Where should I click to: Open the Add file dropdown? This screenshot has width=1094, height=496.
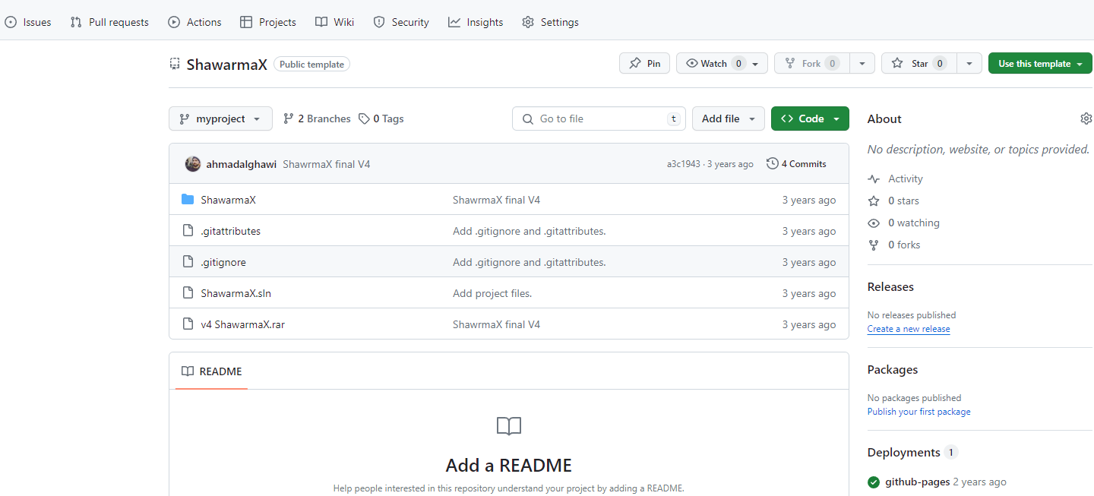point(728,118)
